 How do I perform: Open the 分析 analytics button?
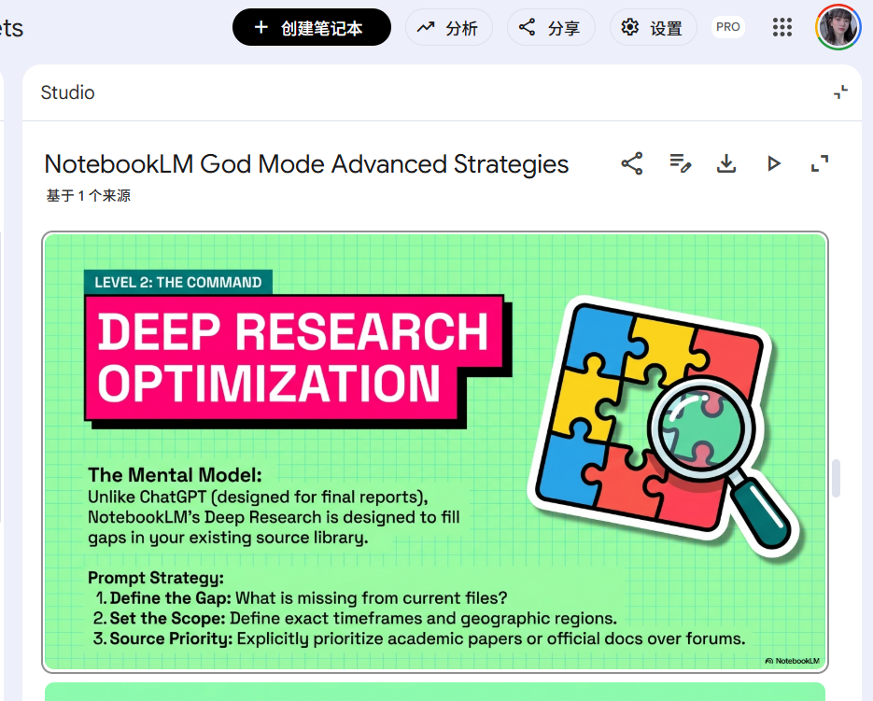tap(449, 27)
